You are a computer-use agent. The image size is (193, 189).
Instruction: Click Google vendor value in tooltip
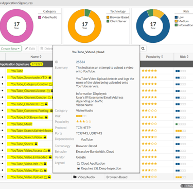point(81,157)
